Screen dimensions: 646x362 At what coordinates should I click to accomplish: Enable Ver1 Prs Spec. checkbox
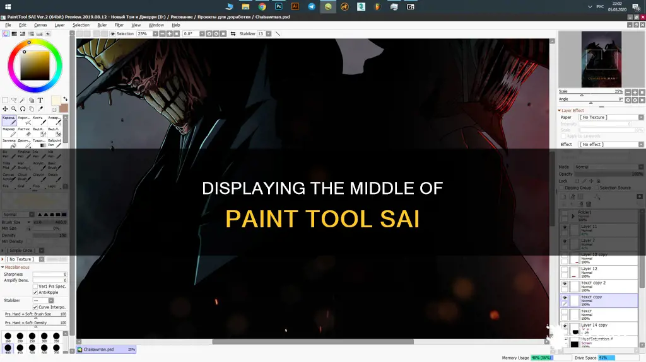[35, 286]
